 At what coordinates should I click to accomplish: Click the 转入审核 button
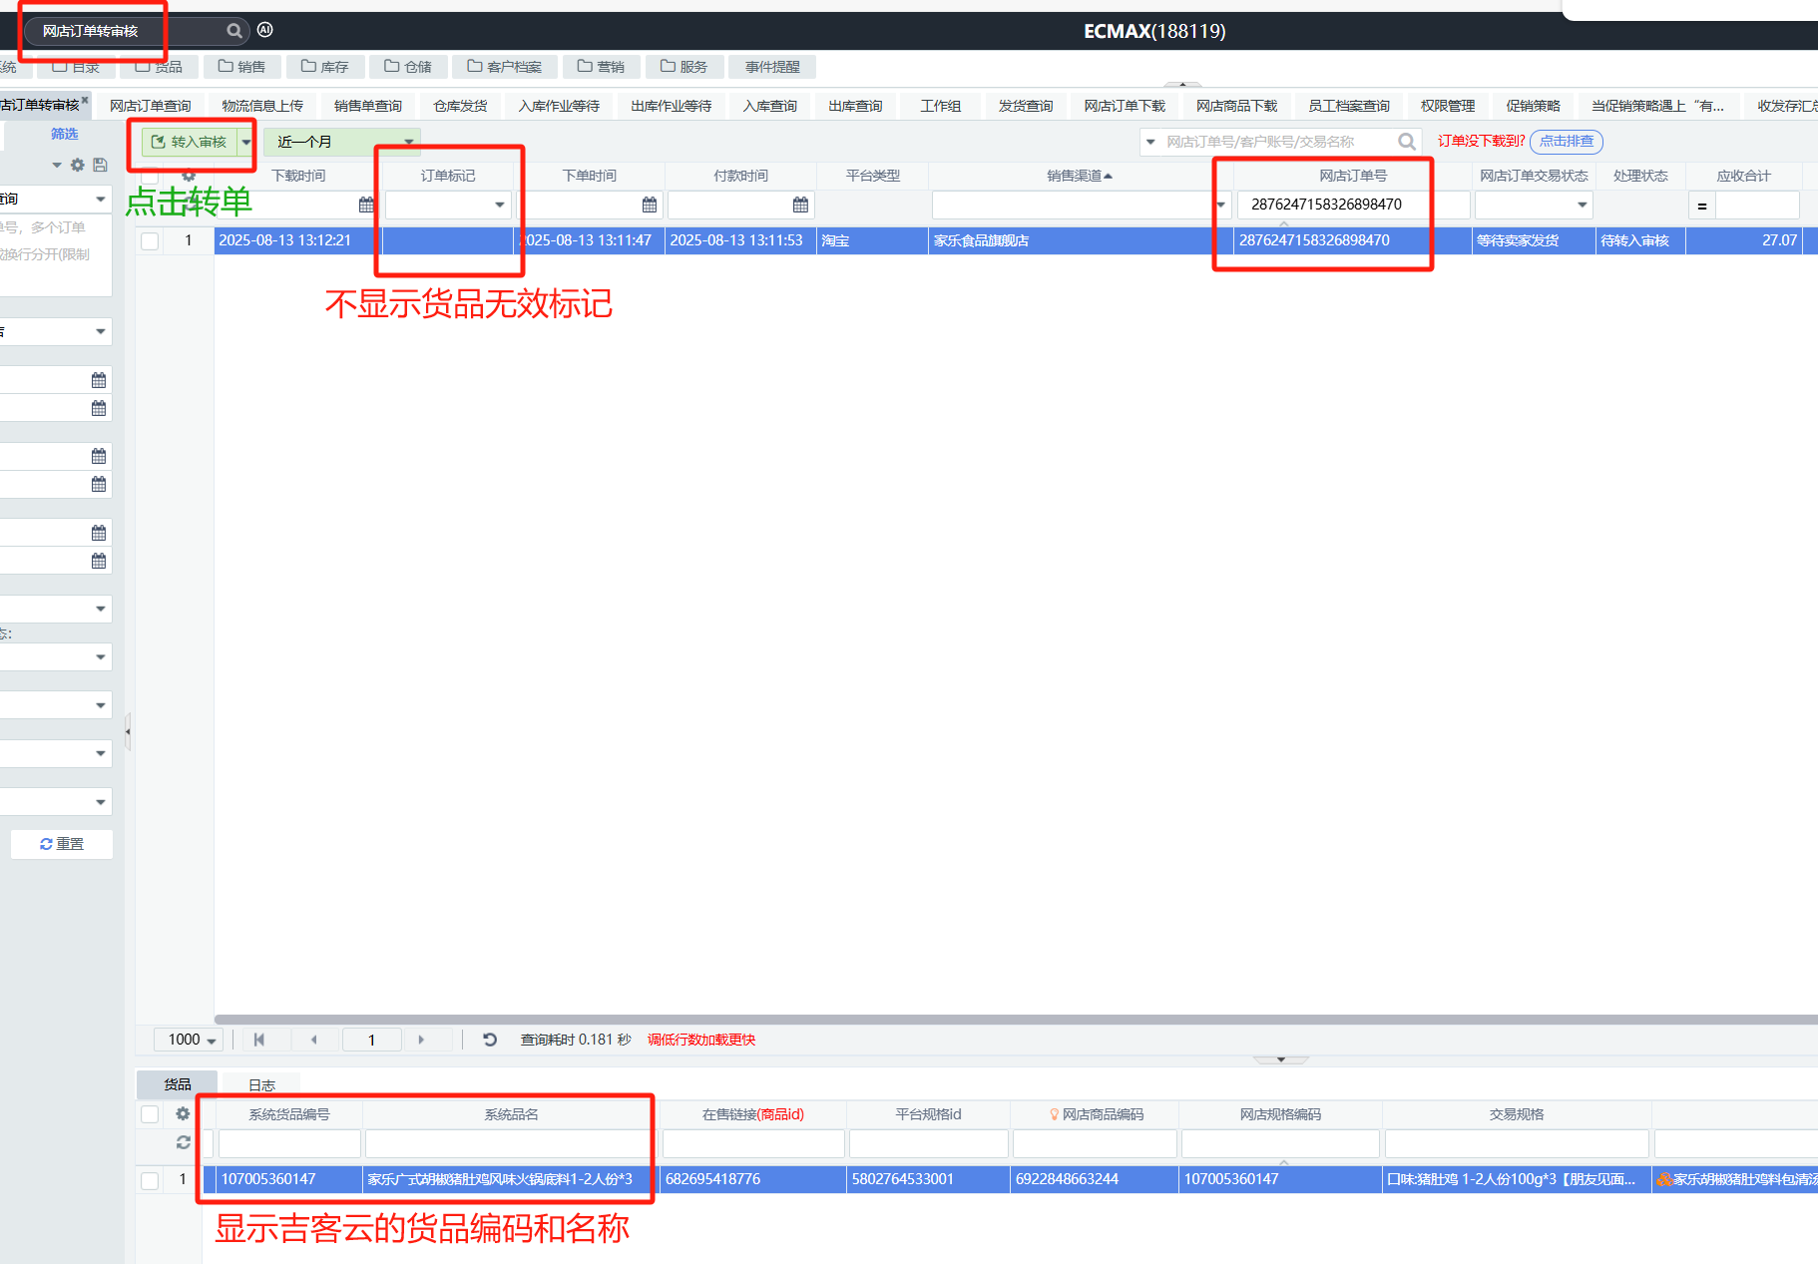pos(190,142)
